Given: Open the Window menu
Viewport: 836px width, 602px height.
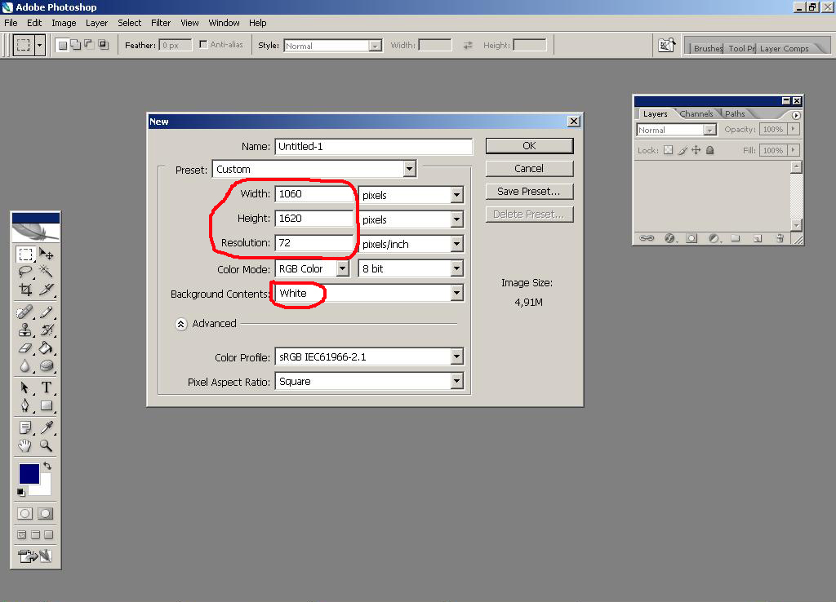Looking at the screenshot, I should click(x=224, y=23).
